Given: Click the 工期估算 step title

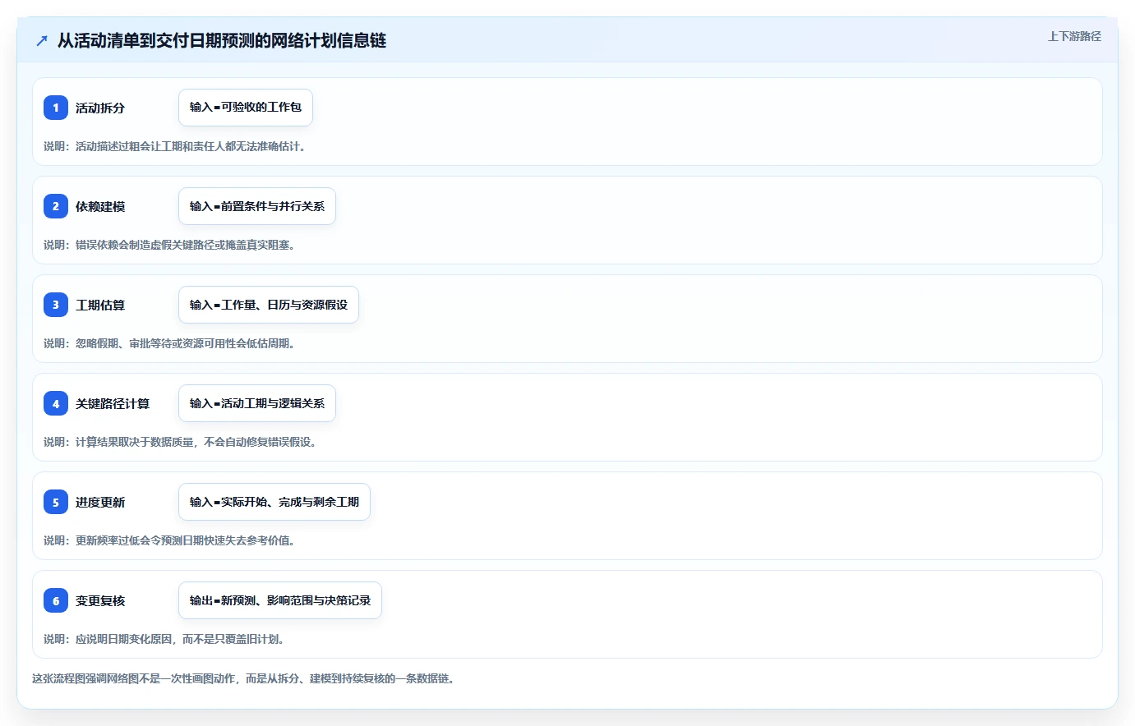Looking at the screenshot, I should coord(100,305).
